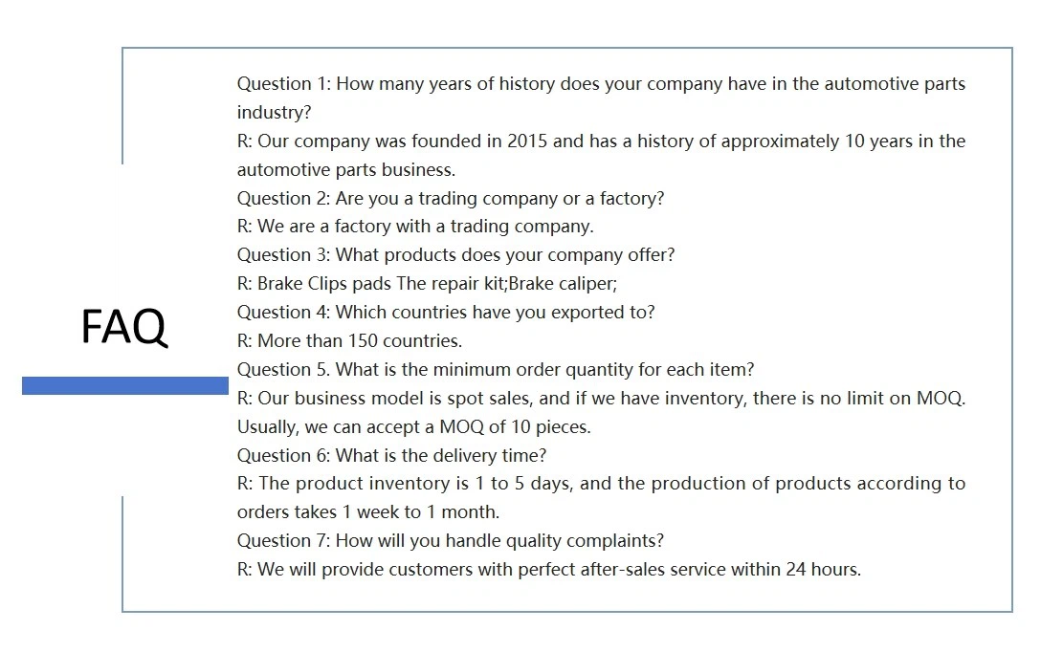1063x652 pixels.
Task: Click Question 5 about minimum order quantity
Action: (496, 370)
